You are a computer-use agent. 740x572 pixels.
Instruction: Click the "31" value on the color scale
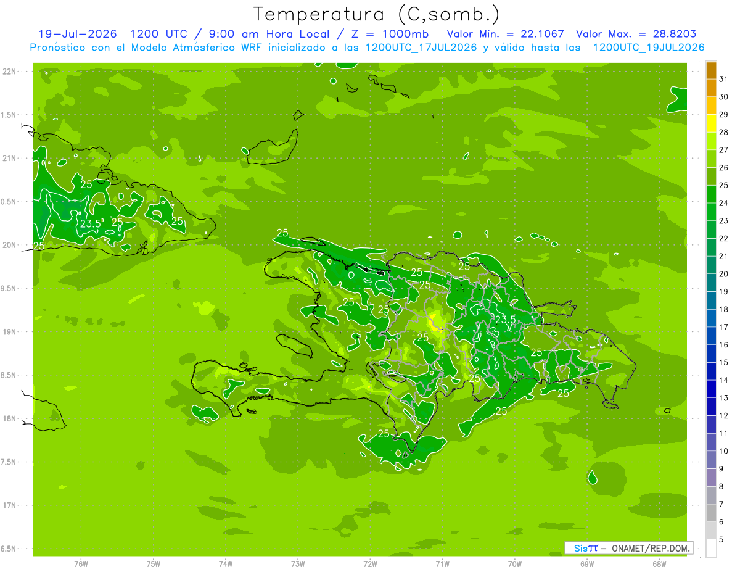723,79
